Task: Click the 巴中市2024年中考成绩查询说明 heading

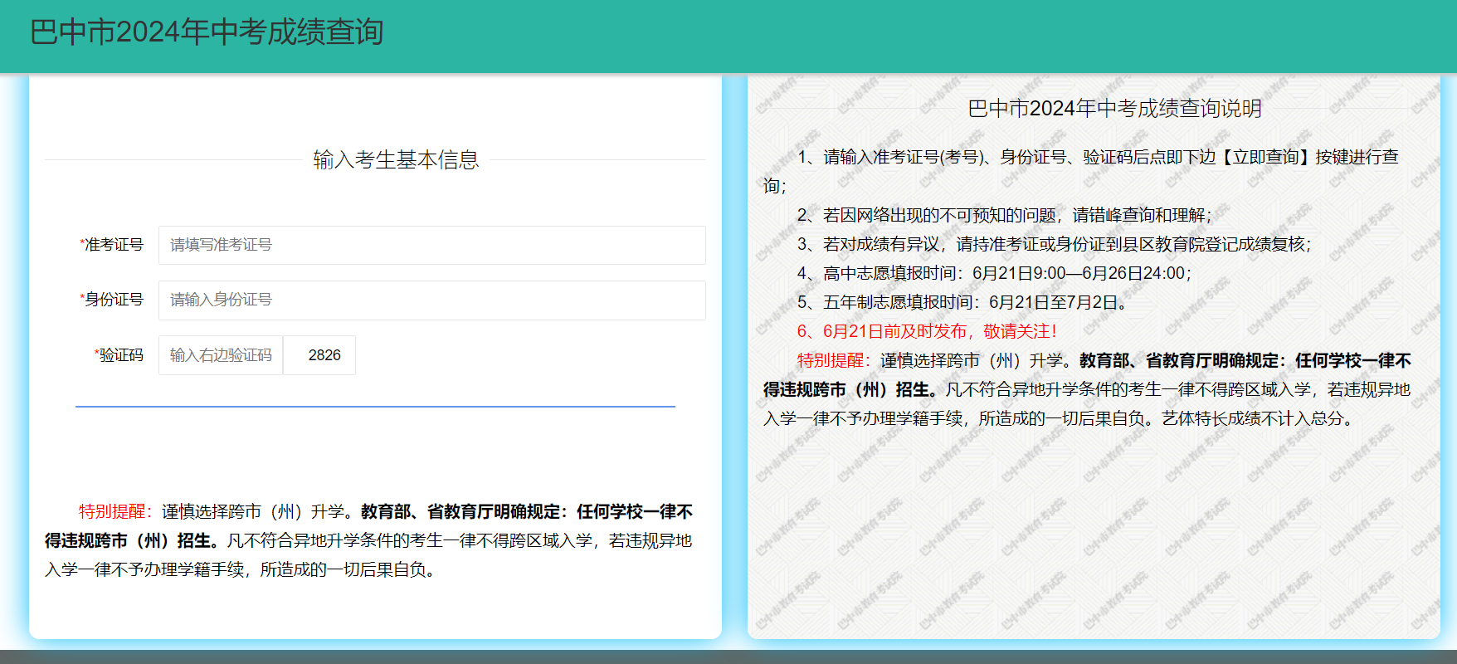Action: [x=1114, y=109]
